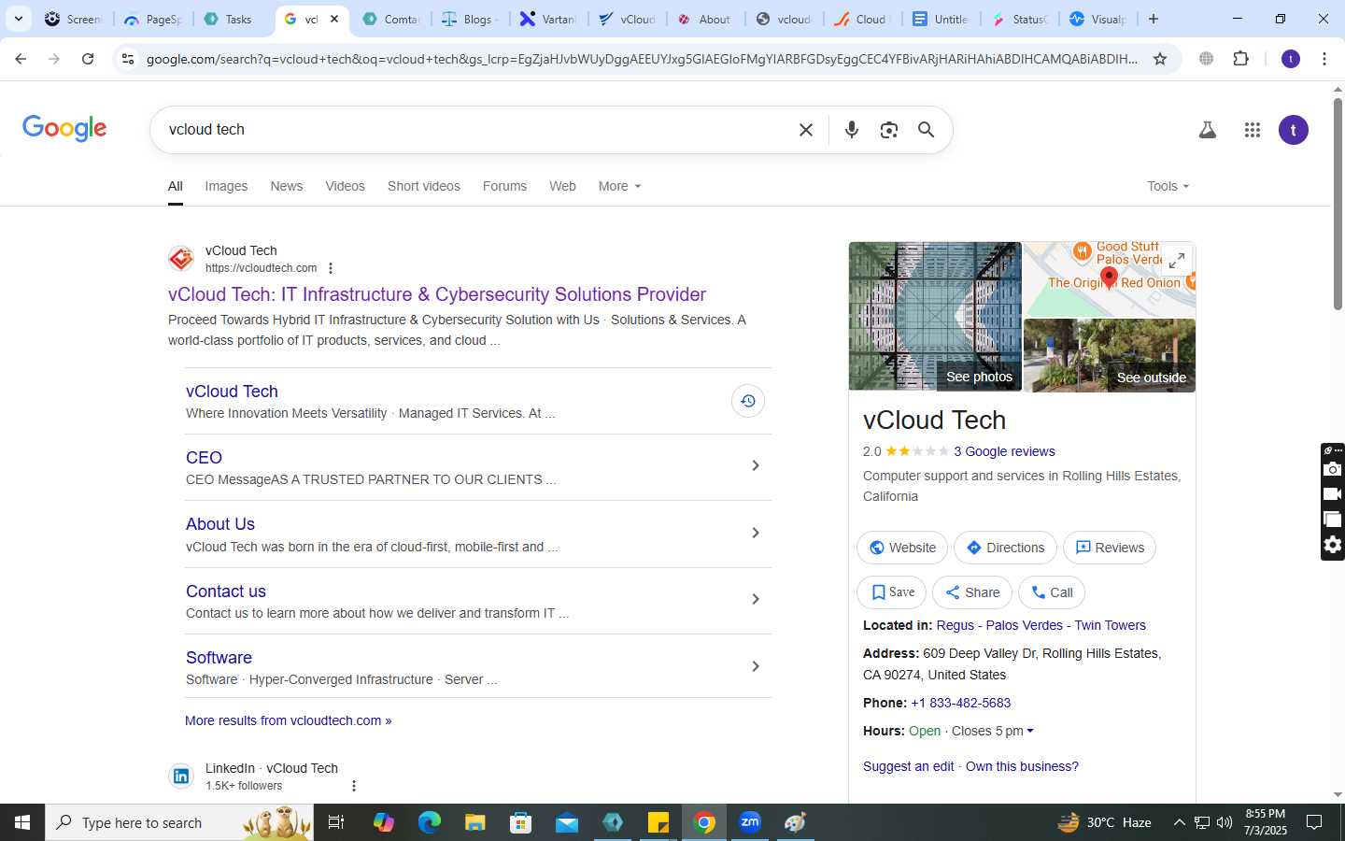This screenshot has width=1345, height=841.
Task: Click Own this business? link
Action: coord(1022,766)
